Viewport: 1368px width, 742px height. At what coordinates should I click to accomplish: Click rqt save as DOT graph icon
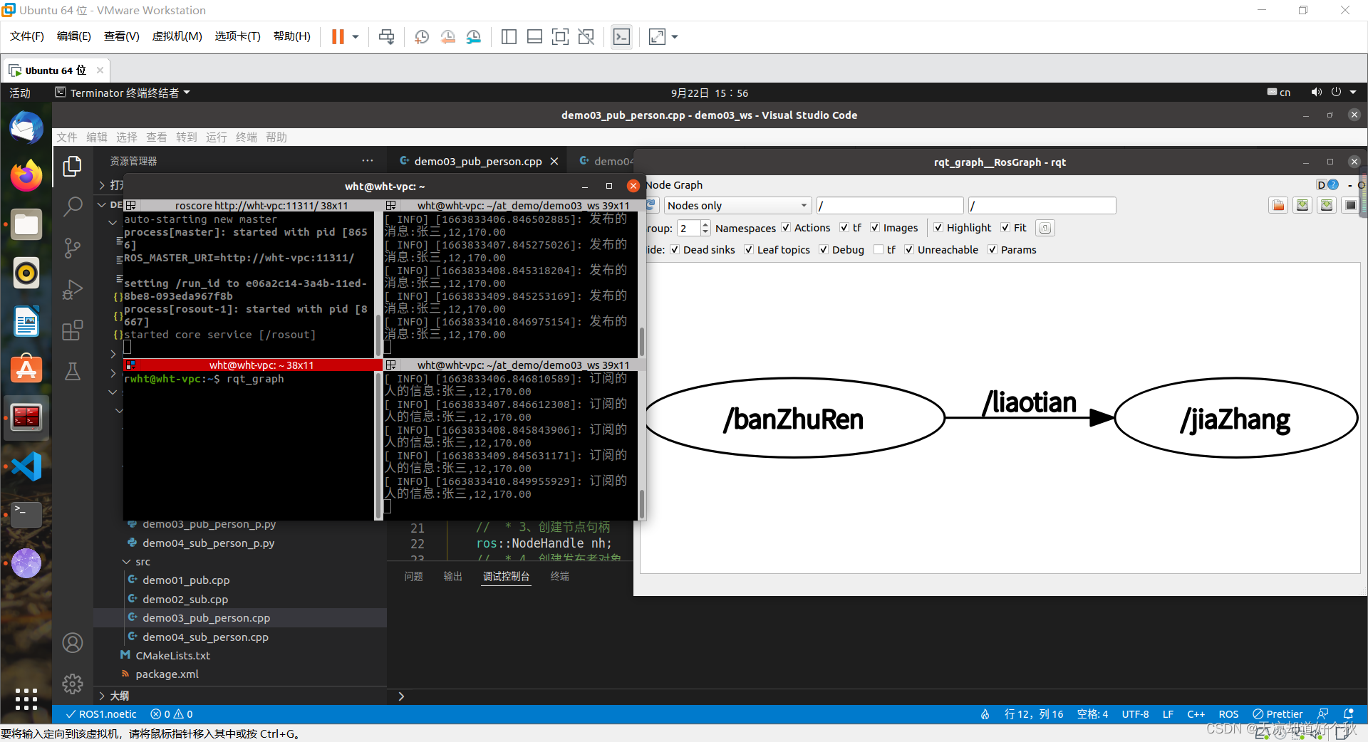tap(1302, 205)
